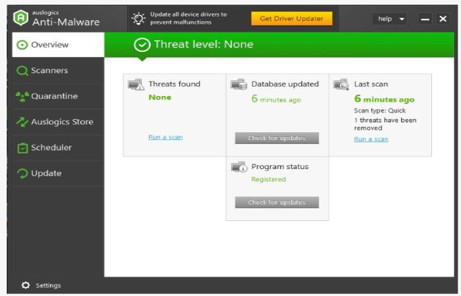
Task: Click the 'Threats found' card title
Action: pos(175,84)
